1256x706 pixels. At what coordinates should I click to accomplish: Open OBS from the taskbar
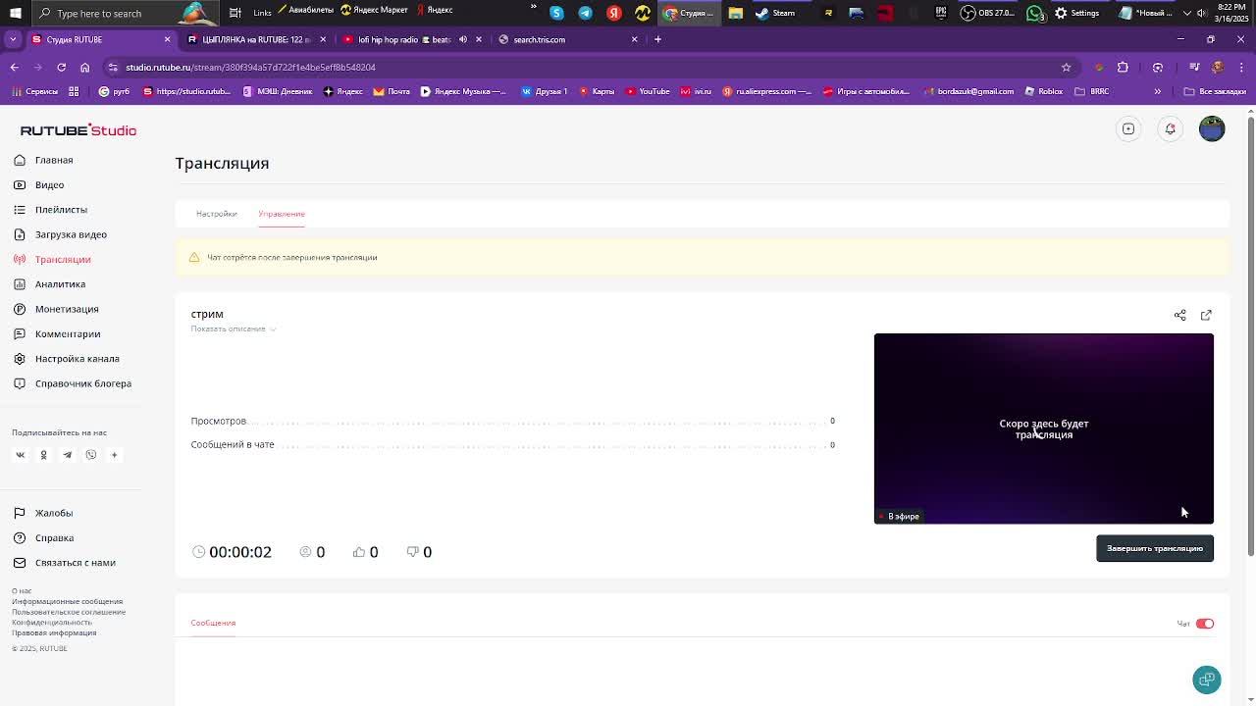click(x=988, y=13)
